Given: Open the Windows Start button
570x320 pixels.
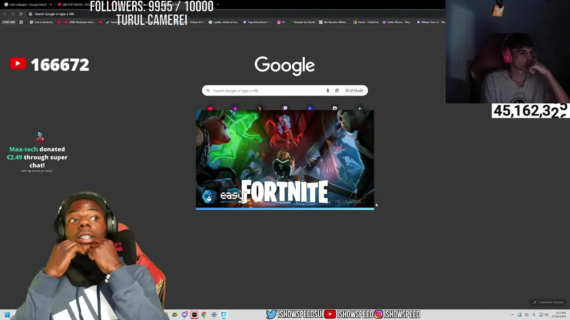Looking at the screenshot, I should coord(7,315).
